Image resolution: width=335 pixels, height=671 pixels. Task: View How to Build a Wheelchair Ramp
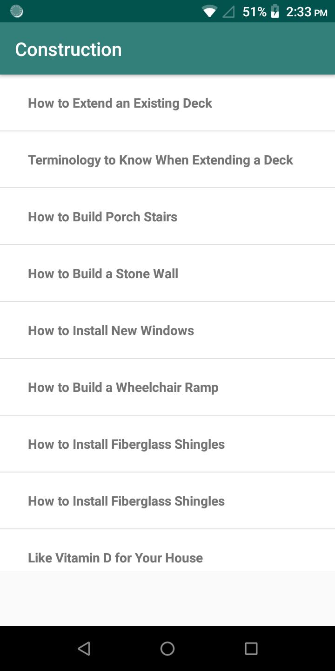click(x=123, y=387)
